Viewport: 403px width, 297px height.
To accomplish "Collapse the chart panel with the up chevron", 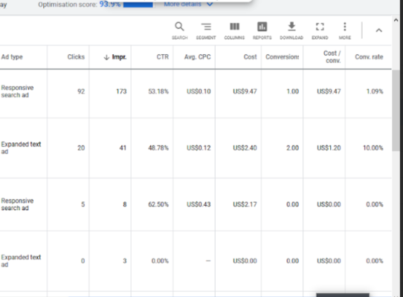I will (x=379, y=30).
